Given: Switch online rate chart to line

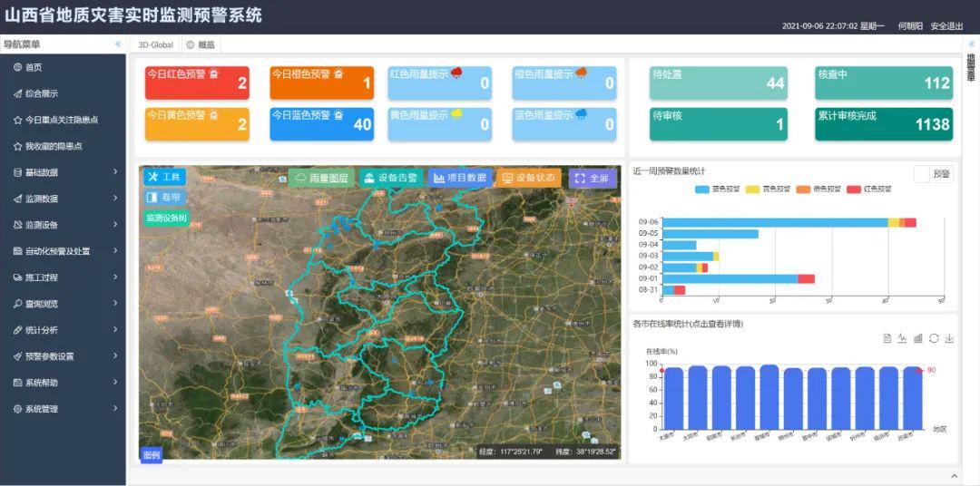Looking at the screenshot, I should (x=902, y=338).
